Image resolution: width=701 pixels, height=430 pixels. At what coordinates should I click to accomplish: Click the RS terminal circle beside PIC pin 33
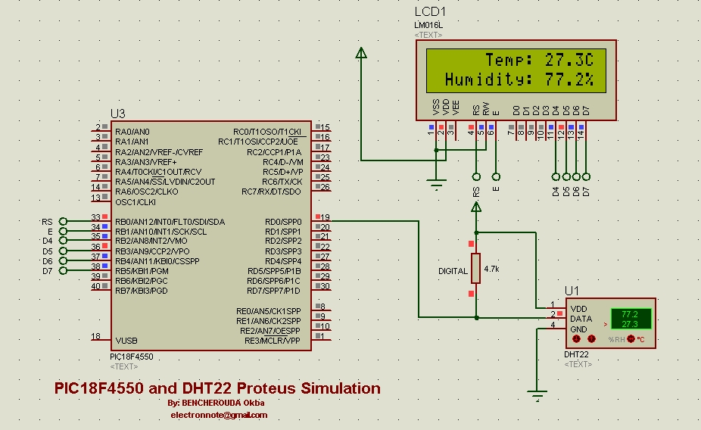[63, 221]
